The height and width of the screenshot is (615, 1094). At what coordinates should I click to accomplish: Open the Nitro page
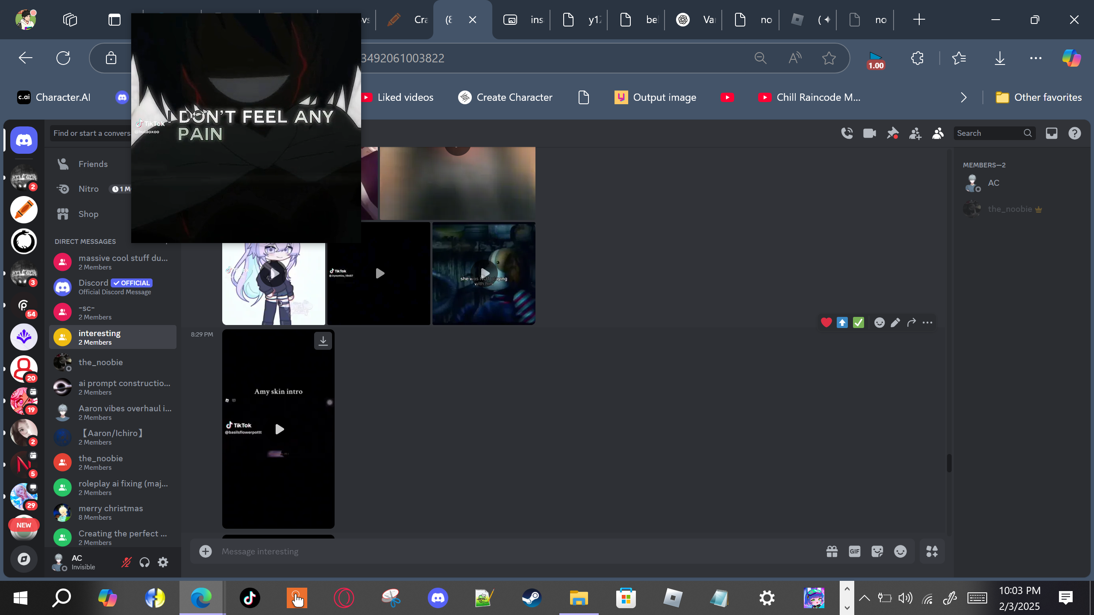click(88, 189)
